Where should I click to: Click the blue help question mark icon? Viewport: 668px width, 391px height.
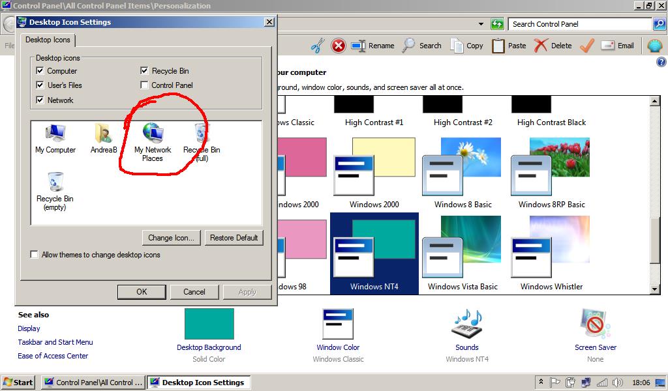point(661,62)
